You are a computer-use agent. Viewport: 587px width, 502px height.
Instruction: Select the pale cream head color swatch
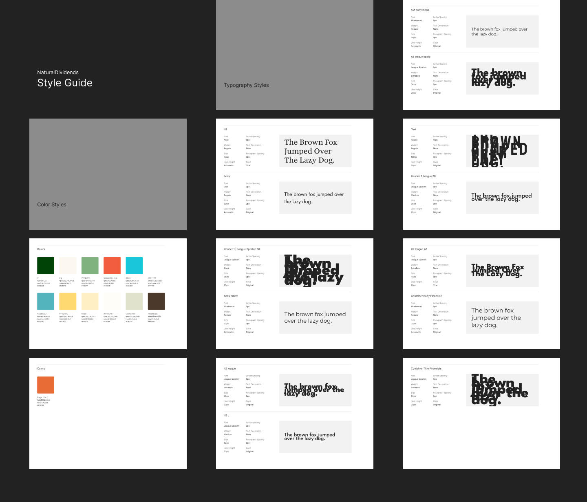pos(90,301)
